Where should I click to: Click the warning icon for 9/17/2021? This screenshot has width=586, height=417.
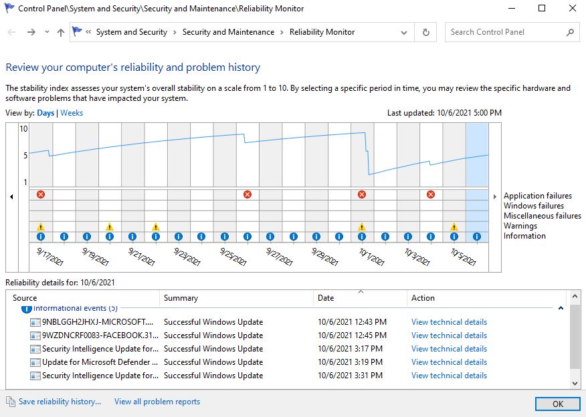(x=41, y=227)
